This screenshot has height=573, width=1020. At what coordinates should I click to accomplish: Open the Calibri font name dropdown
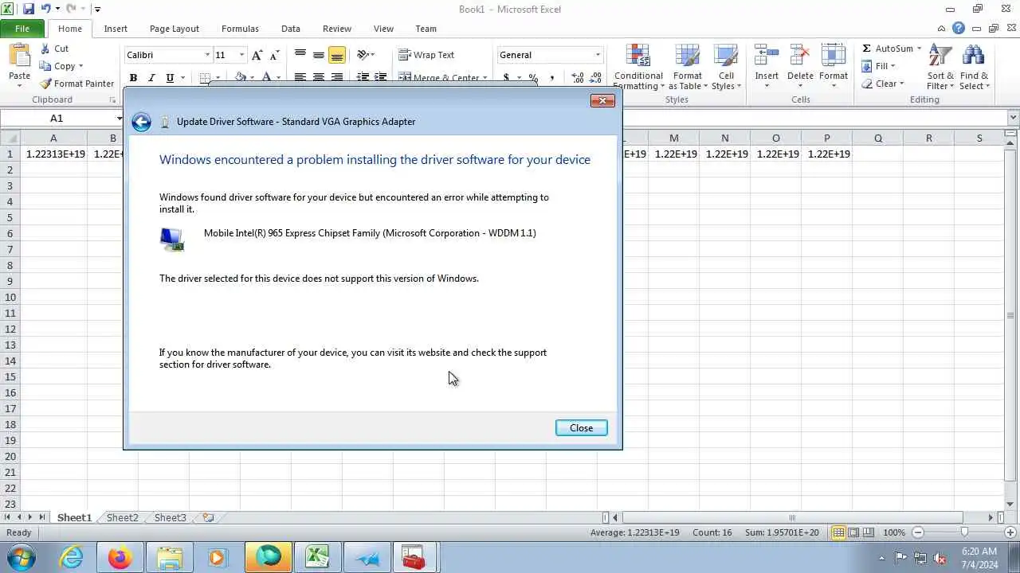pyautogui.click(x=207, y=55)
